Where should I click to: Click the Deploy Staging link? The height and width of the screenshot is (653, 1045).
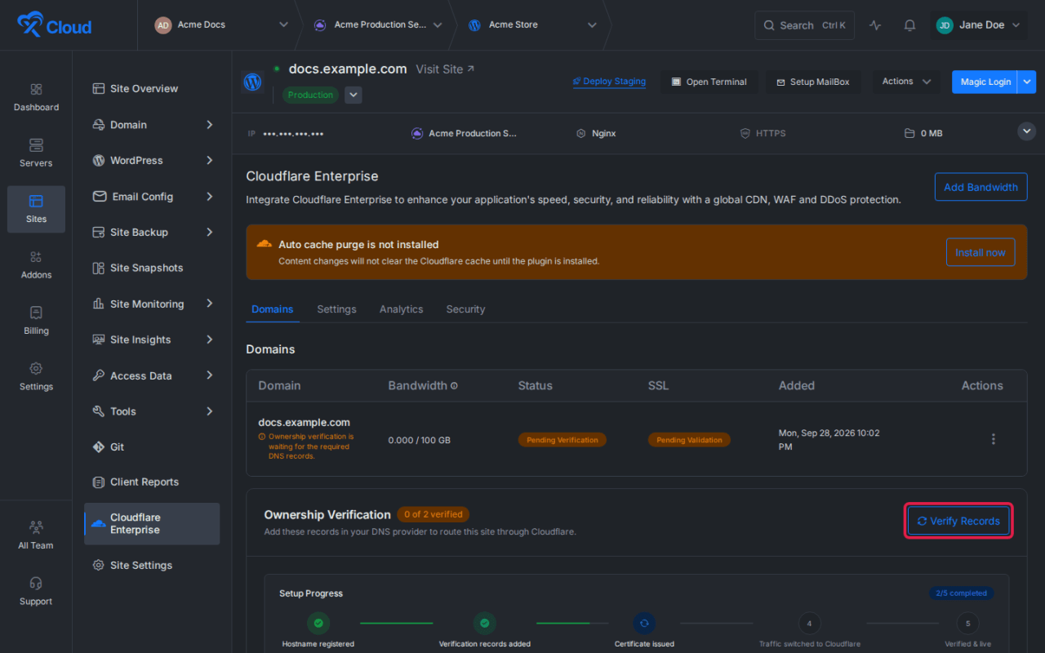point(609,82)
